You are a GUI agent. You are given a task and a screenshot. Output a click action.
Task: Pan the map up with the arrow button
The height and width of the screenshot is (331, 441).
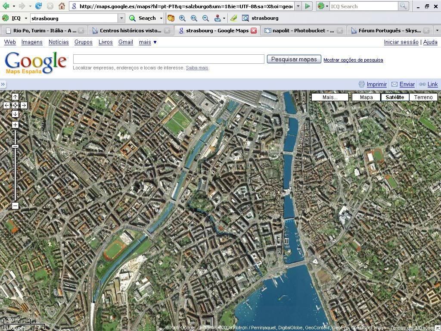click(15, 97)
